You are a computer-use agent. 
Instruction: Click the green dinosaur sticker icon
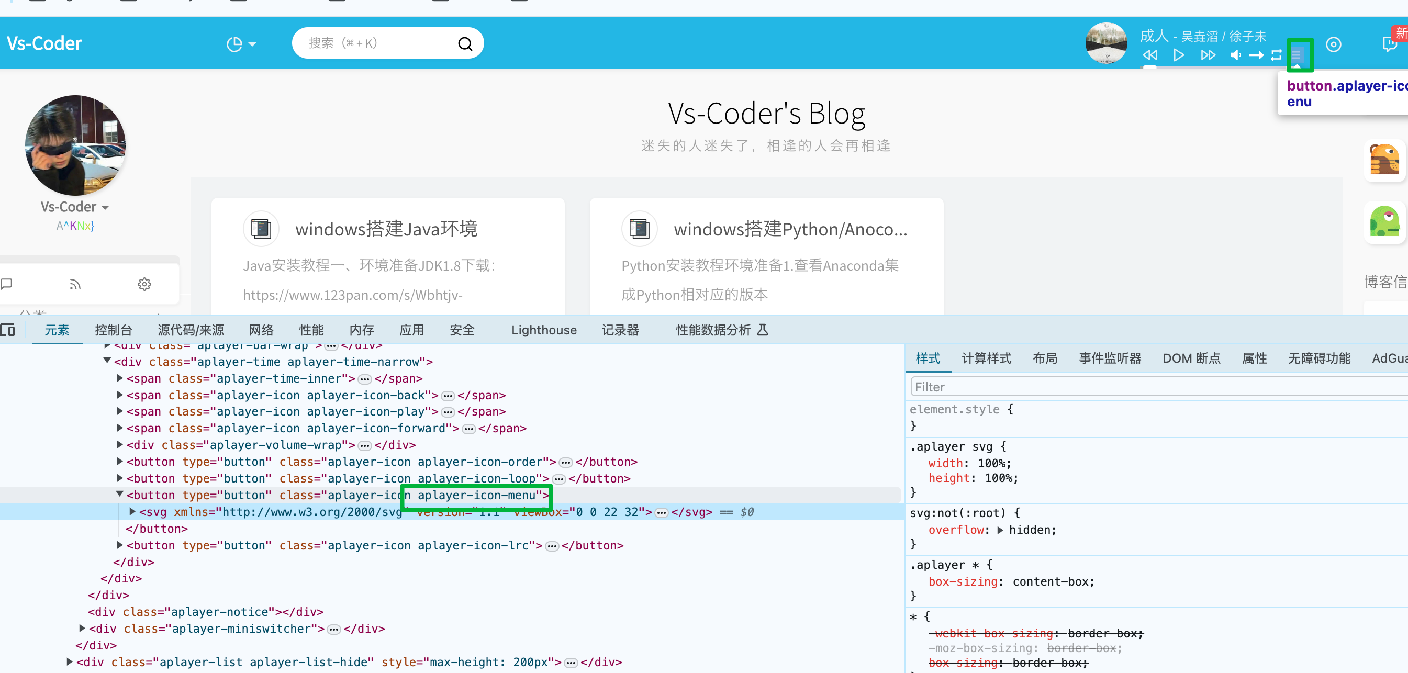tap(1384, 222)
